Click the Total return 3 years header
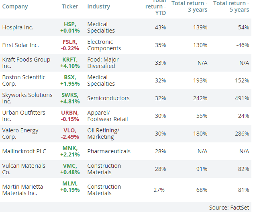 [x=190, y=6]
